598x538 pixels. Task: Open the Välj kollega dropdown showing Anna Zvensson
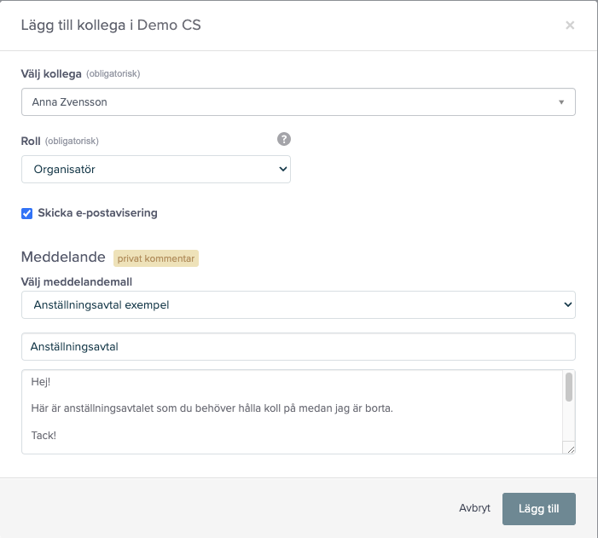[x=290, y=102]
